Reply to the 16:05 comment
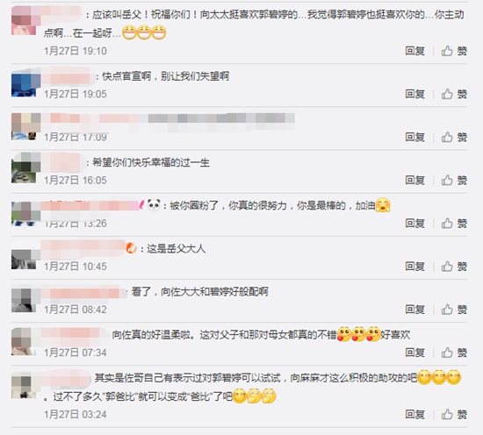 pos(415,180)
